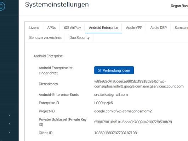
Task: Select the Android Enterprise tab
Action: 103,28
